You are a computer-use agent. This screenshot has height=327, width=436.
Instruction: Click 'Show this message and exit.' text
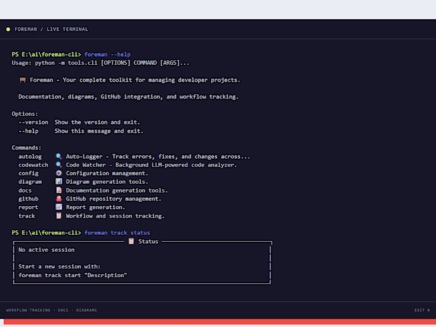point(99,131)
